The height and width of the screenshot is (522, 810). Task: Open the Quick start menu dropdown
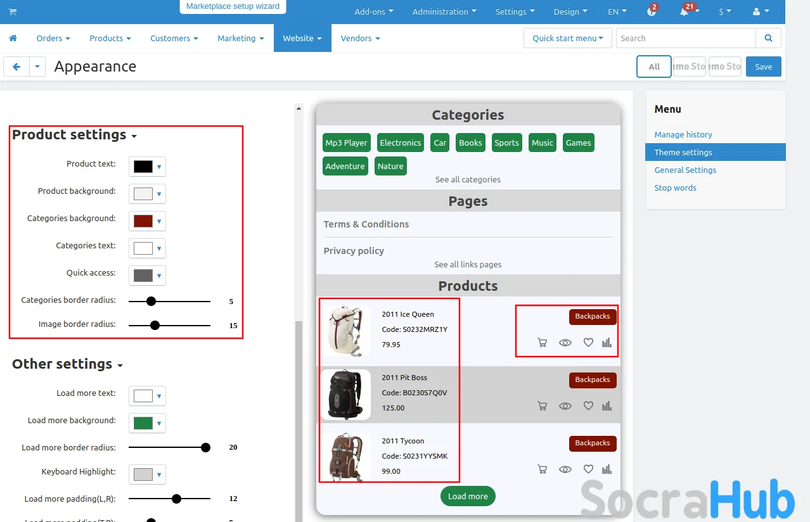[567, 39]
